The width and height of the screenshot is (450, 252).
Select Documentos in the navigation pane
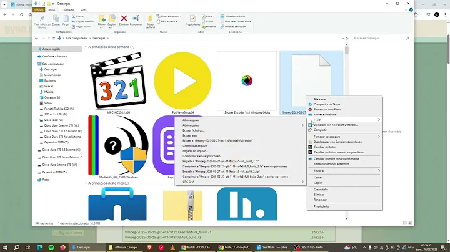coord(52,75)
